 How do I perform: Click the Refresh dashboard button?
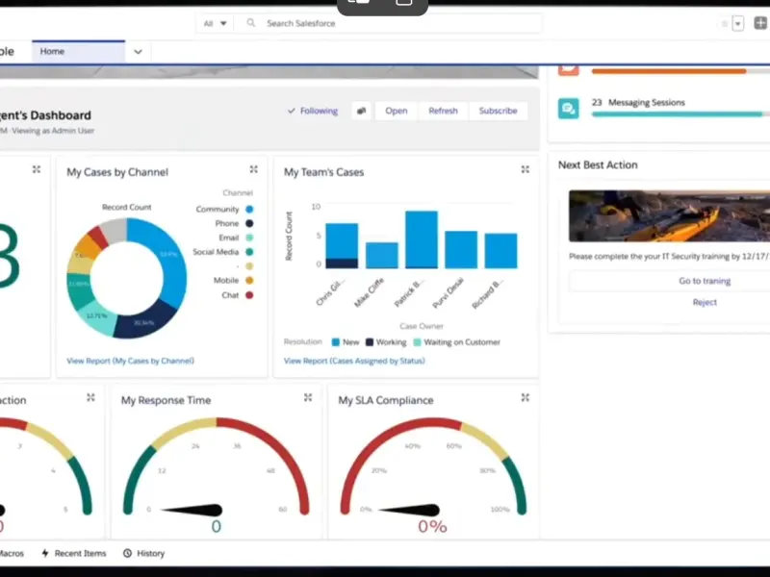[x=443, y=111]
